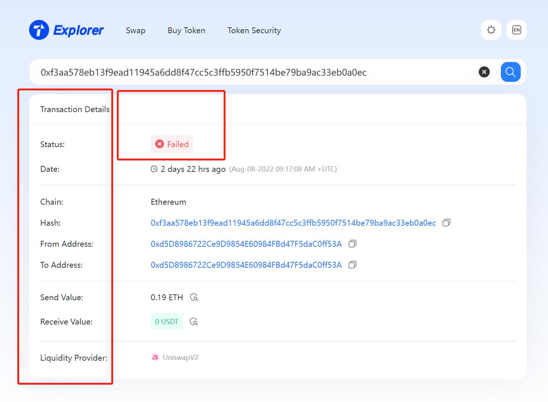Click the UniswapV2 logo icon

[x=155, y=357]
